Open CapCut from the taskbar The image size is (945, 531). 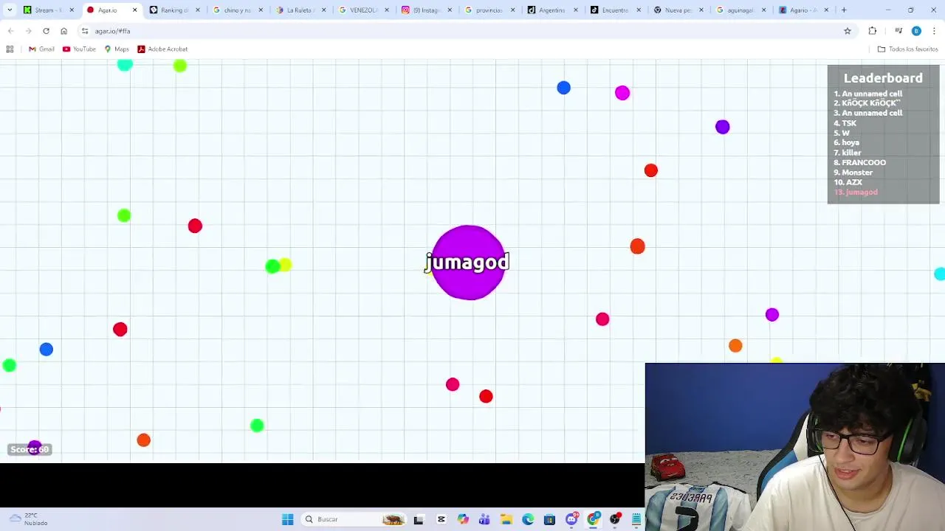pyautogui.click(x=441, y=519)
